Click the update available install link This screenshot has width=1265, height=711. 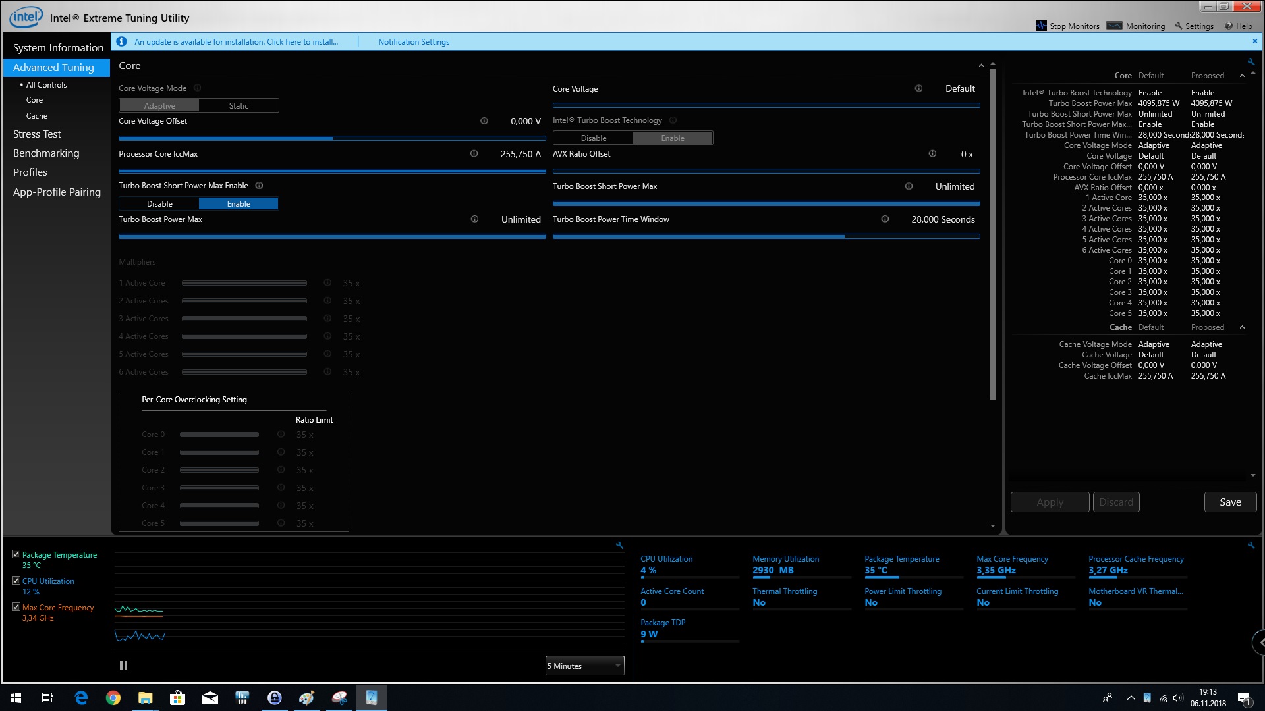click(x=236, y=41)
